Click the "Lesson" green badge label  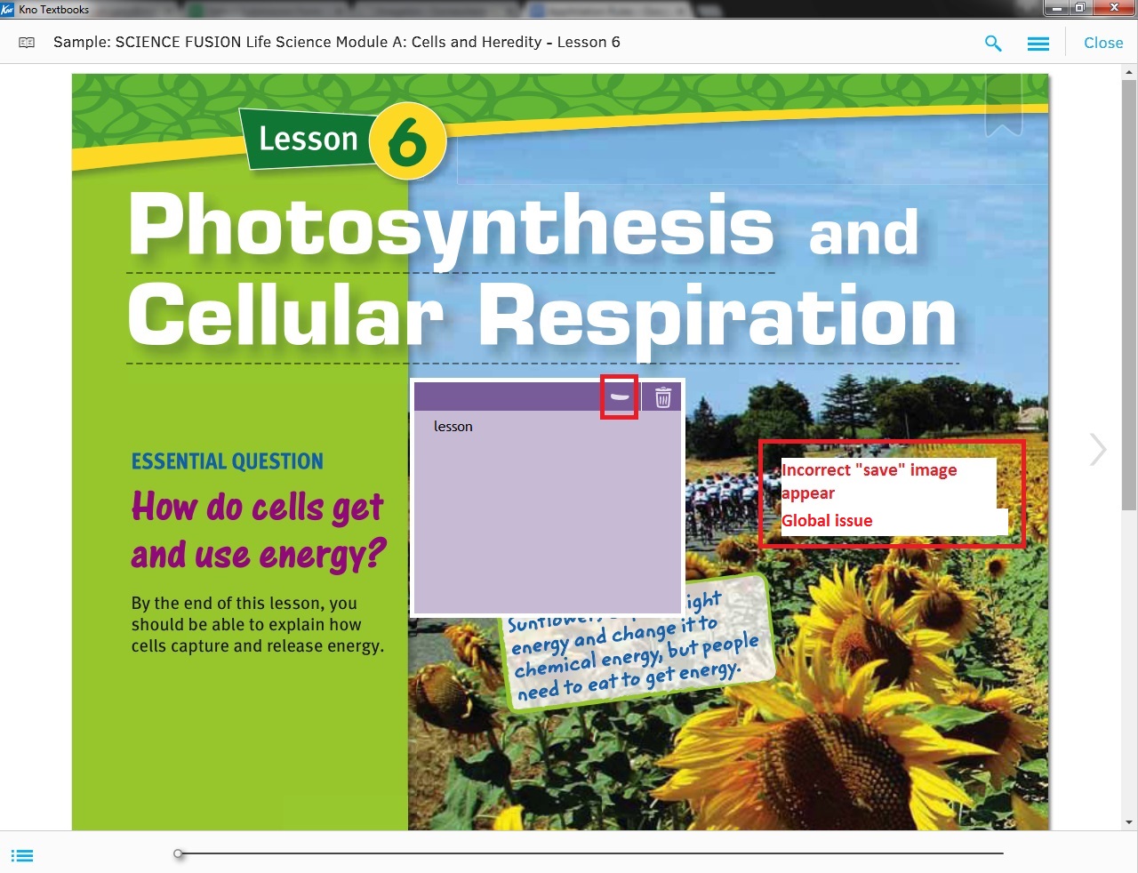click(x=308, y=139)
